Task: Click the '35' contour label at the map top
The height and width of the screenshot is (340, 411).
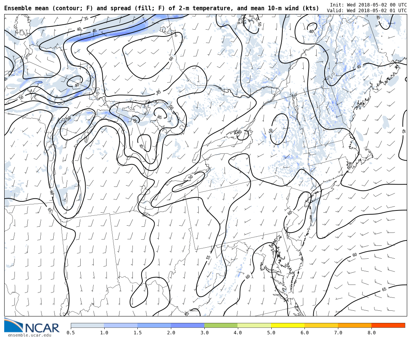Action: [x=86, y=19]
